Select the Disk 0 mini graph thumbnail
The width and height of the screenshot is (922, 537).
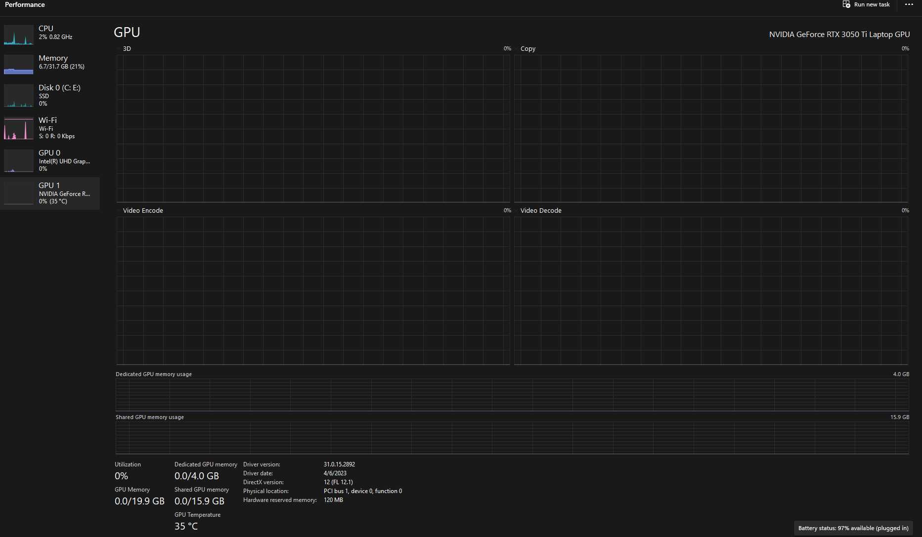click(19, 96)
